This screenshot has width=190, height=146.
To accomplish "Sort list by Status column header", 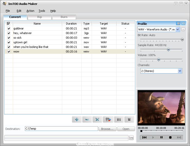I will pyautogui.click(x=125, y=24).
